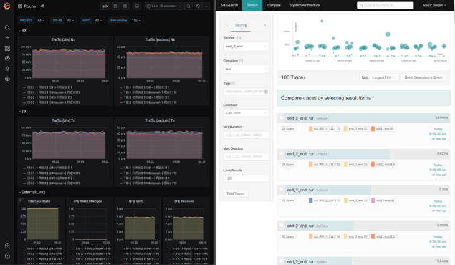Click the sign-in icon near sidebar bottom
The height and width of the screenshot is (265, 455).
(7, 246)
